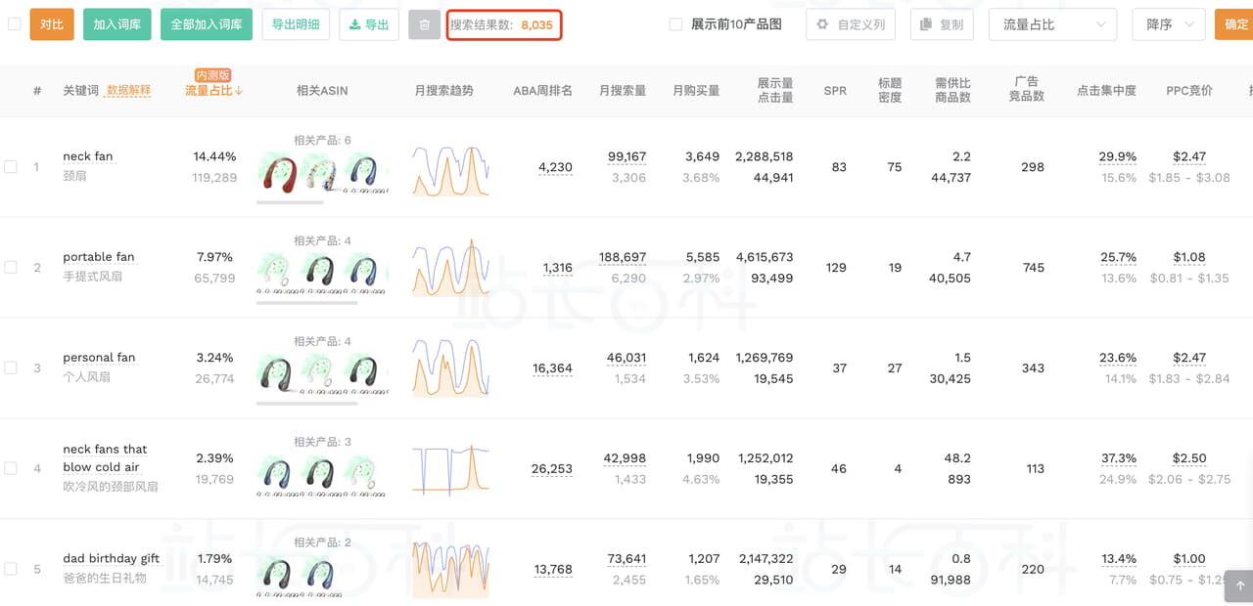Click the trash delete icon in the toolbar
The image size is (1253, 606).
pos(425,24)
